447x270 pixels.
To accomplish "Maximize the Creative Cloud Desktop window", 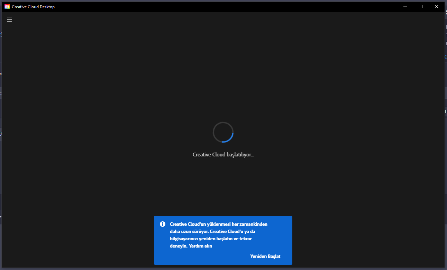I will point(421,7).
